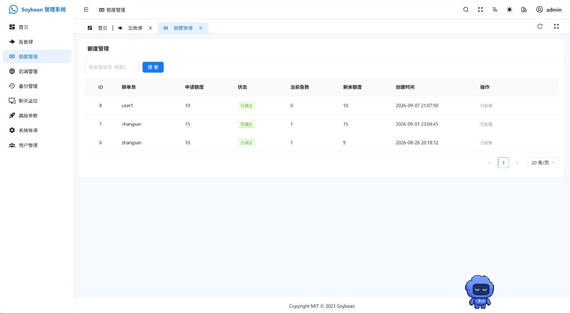Toggle dark mode sun icon
Screen dimensions: 570x314
[x=509, y=9]
